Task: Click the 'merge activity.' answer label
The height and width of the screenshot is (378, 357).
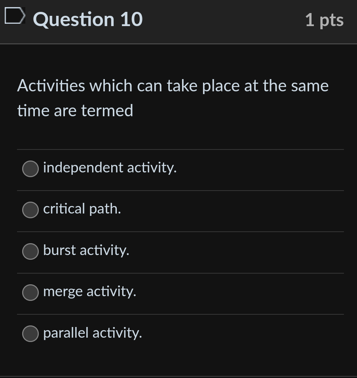Action: (89, 292)
